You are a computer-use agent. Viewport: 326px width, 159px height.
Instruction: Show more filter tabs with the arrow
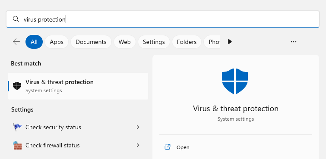[x=230, y=42]
